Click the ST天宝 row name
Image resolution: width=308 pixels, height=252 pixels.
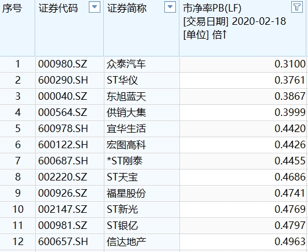[142, 177]
